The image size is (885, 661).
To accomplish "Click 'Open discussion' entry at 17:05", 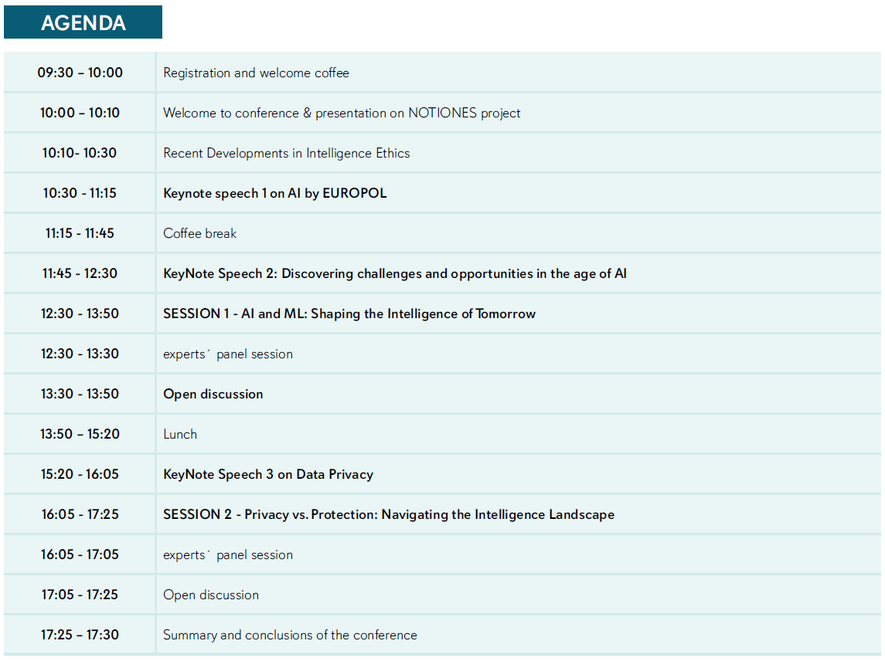I will [211, 595].
